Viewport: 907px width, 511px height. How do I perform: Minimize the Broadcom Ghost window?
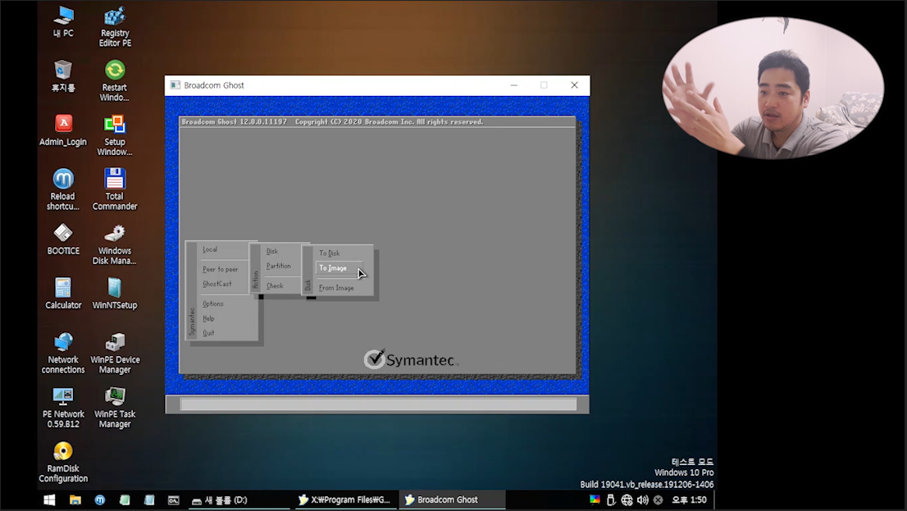(513, 85)
